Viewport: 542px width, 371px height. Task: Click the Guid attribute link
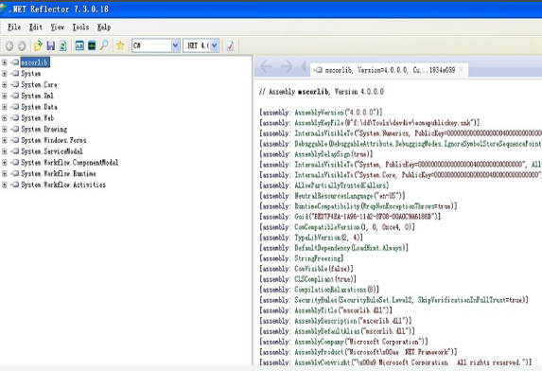point(301,217)
